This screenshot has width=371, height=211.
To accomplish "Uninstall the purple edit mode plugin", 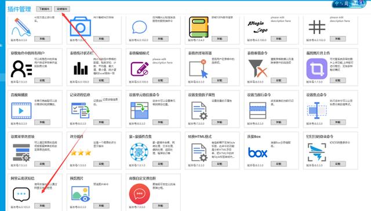I will pos(161,81).
